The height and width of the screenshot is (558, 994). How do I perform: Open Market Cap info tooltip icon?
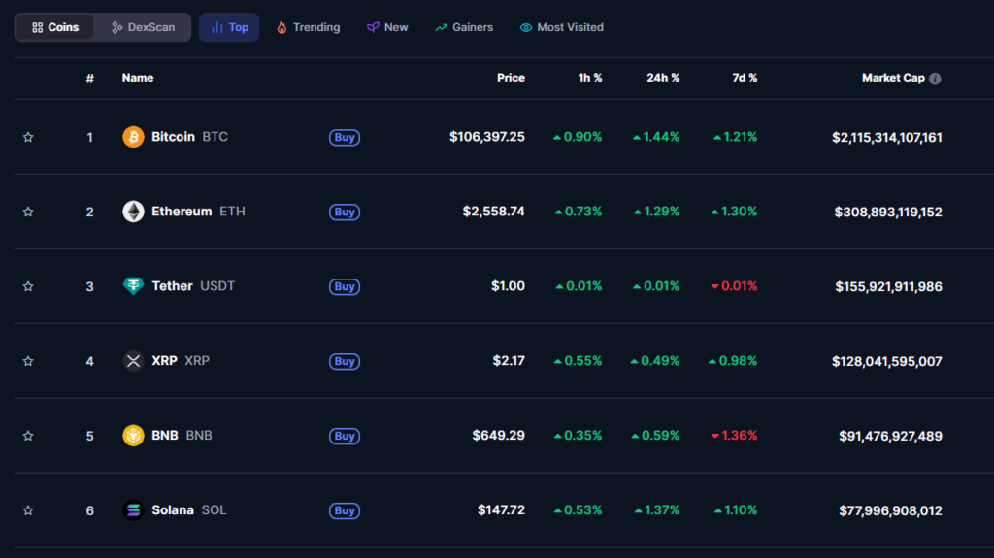pos(935,79)
